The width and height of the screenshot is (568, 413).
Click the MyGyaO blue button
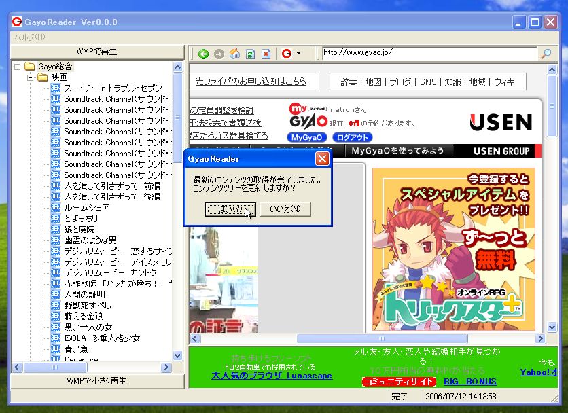click(307, 137)
